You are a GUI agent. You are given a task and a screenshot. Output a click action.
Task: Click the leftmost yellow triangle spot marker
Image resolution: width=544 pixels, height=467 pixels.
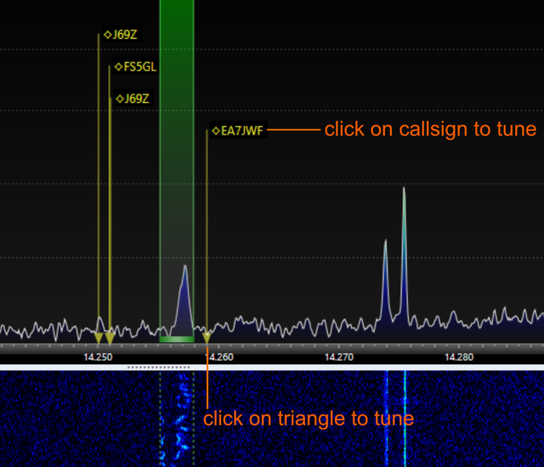pyautogui.click(x=99, y=338)
